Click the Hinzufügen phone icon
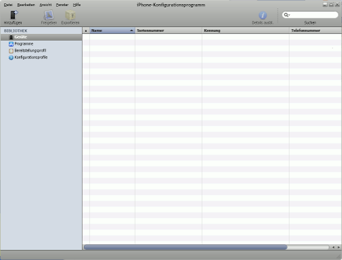342x260 pixels. click(14, 15)
